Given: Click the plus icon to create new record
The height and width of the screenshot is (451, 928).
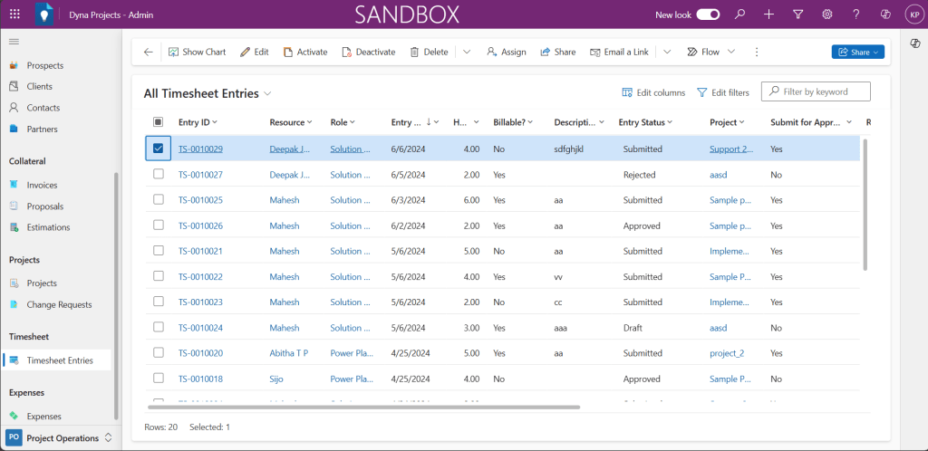Looking at the screenshot, I should coord(768,14).
